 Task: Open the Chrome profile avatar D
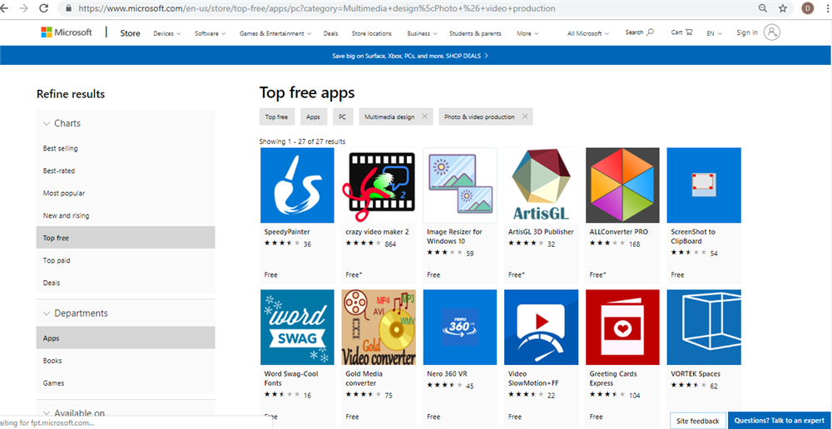(x=808, y=8)
